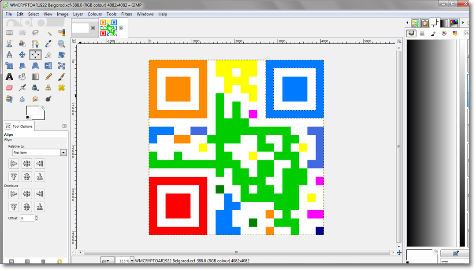
Task: Align centre of target horizontally
Action: [27, 163]
